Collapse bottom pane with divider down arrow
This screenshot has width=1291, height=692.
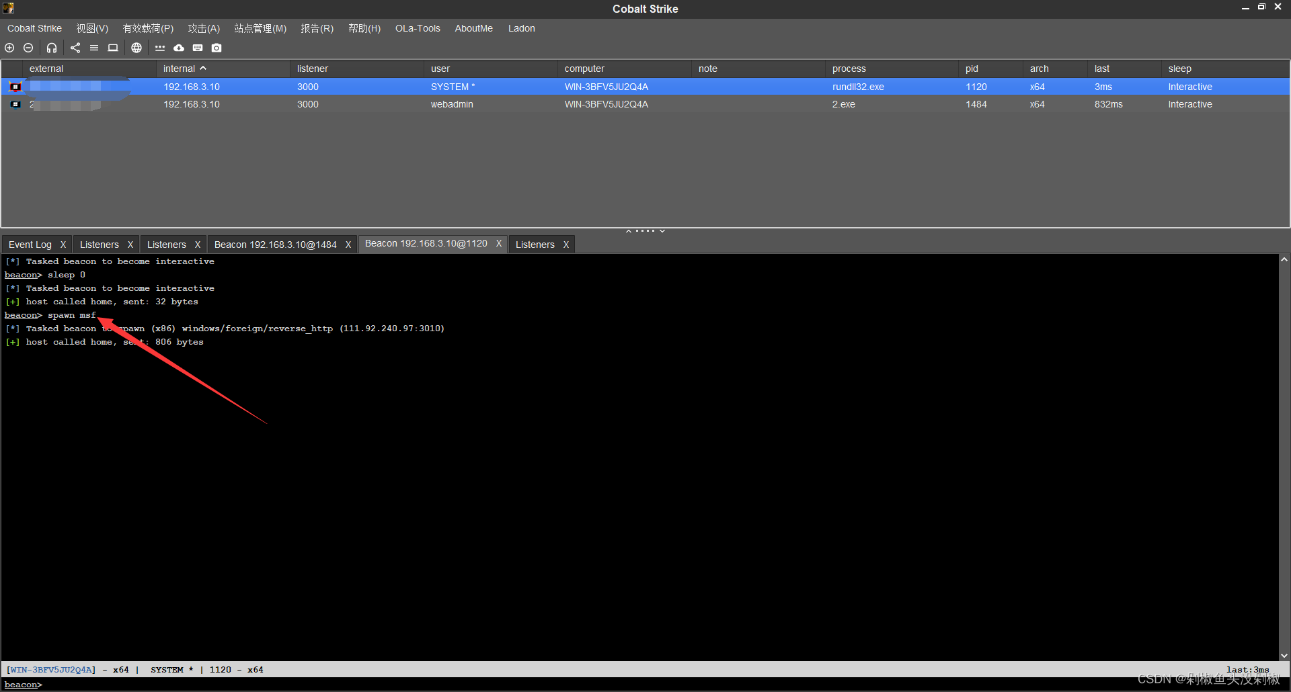[x=662, y=231]
